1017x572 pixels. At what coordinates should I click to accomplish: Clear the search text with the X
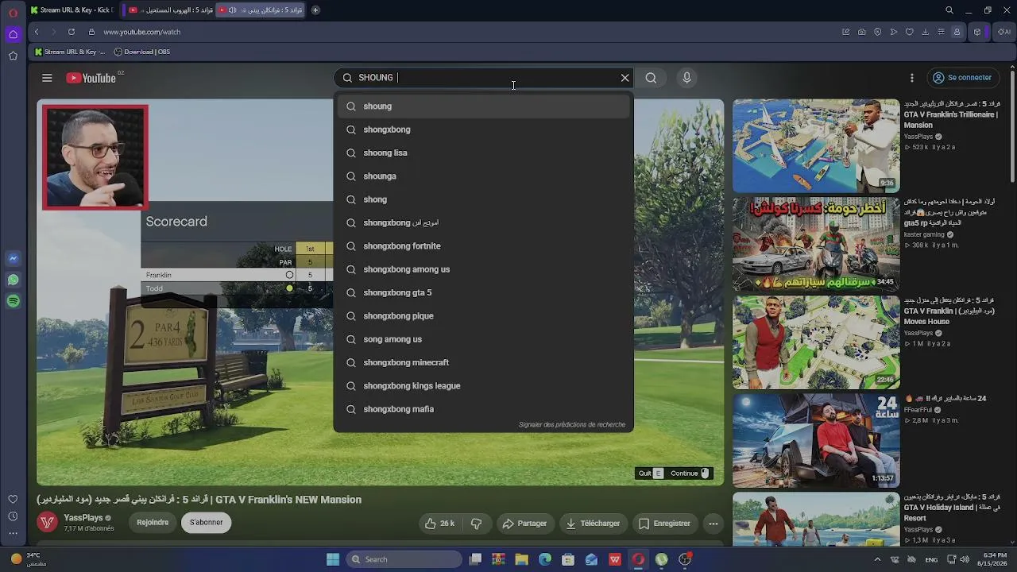625,78
